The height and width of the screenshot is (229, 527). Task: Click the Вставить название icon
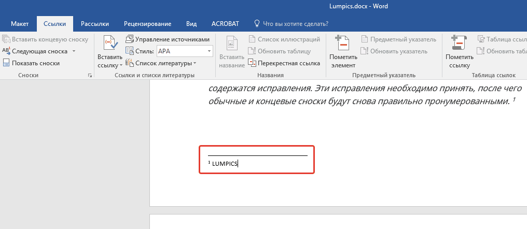point(231,44)
